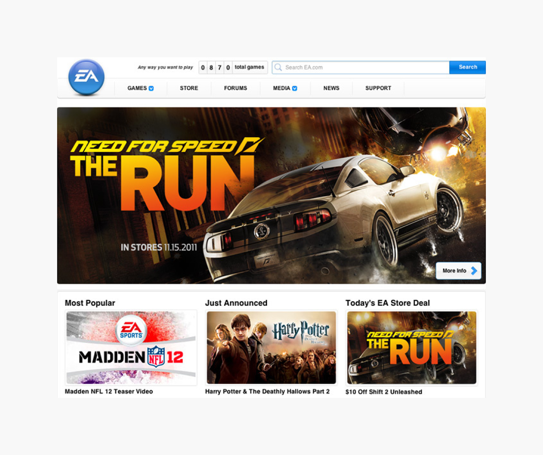This screenshot has height=455, width=543.
Task: Click 'IN STORES 11.15.2011' text on banner
Action: pos(159,248)
